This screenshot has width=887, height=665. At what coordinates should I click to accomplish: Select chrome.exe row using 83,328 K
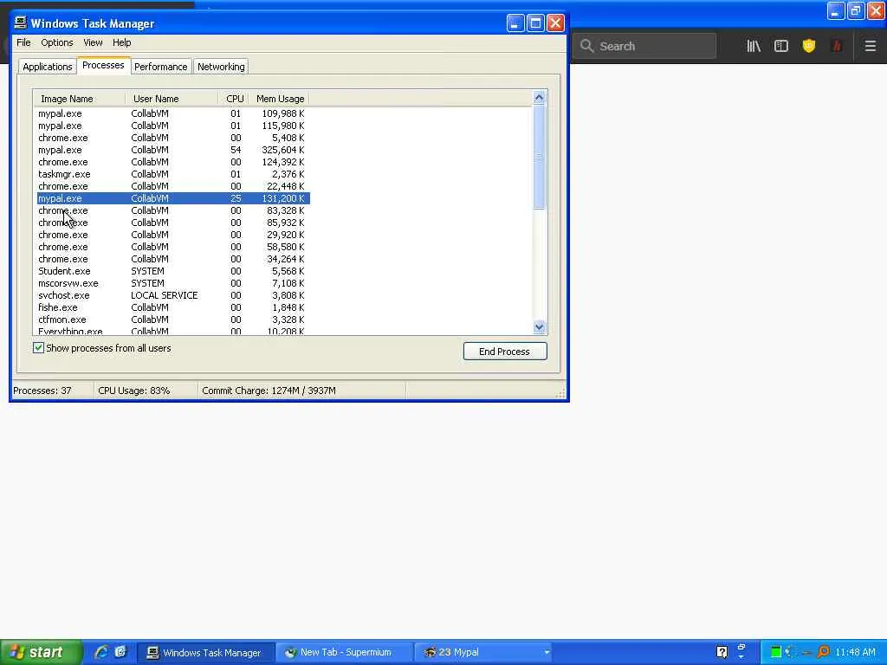tap(172, 210)
